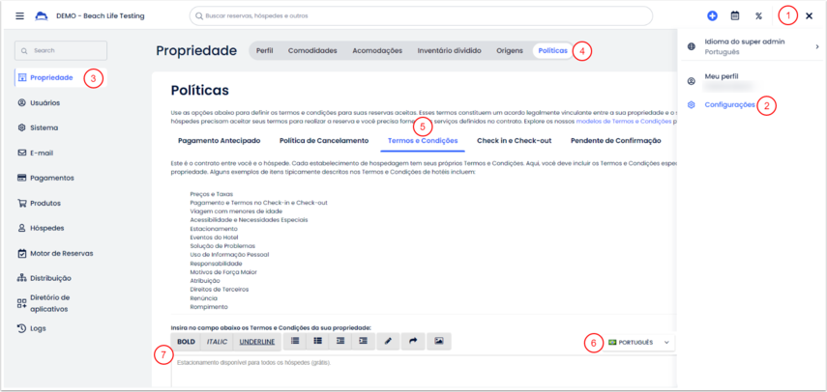Click the Buscar reservas search field

click(x=421, y=15)
